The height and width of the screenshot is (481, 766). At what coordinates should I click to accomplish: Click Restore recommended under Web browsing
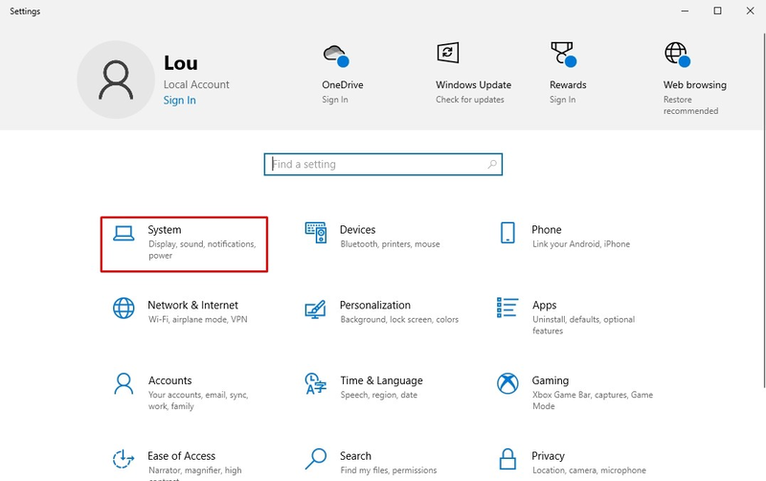click(x=690, y=105)
